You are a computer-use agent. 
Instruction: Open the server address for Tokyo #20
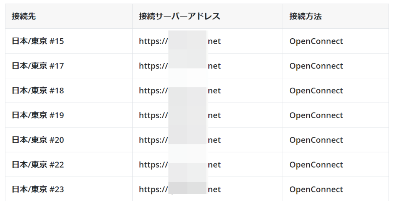(180, 140)
